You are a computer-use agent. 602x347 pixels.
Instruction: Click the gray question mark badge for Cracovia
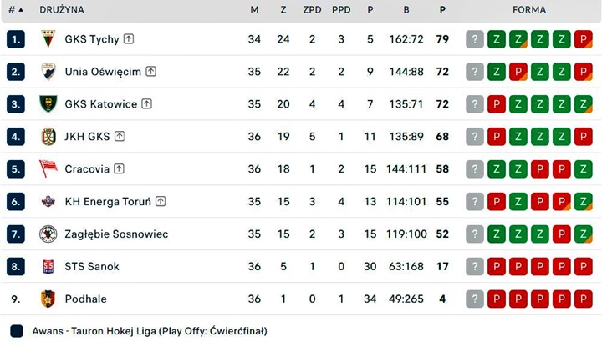click(x=475, y=168)
